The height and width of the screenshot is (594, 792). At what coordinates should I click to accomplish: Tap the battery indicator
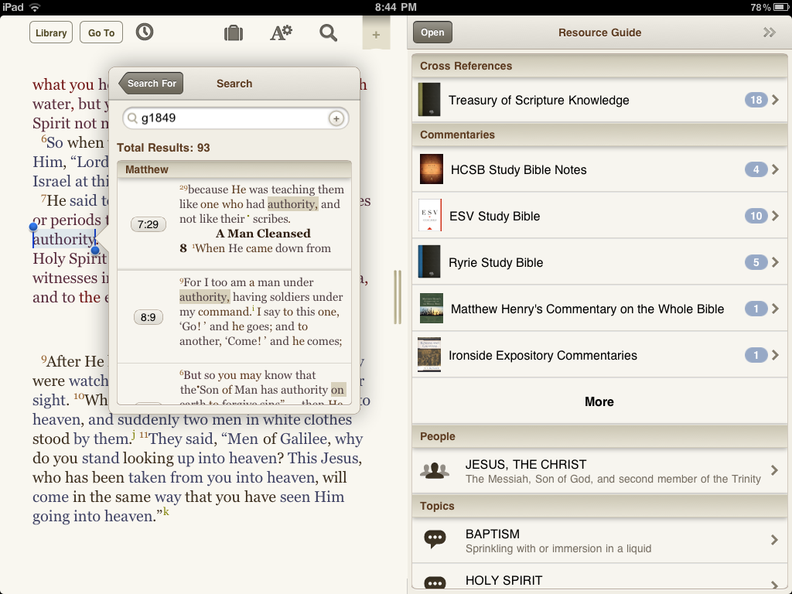pyautogui.click(x=781, y=7)
